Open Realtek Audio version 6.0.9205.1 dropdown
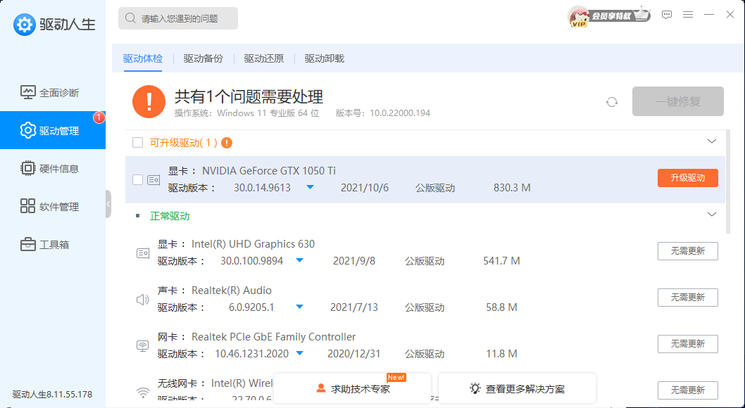This screenshot has width=745, height=408. [x=299, y=307]
